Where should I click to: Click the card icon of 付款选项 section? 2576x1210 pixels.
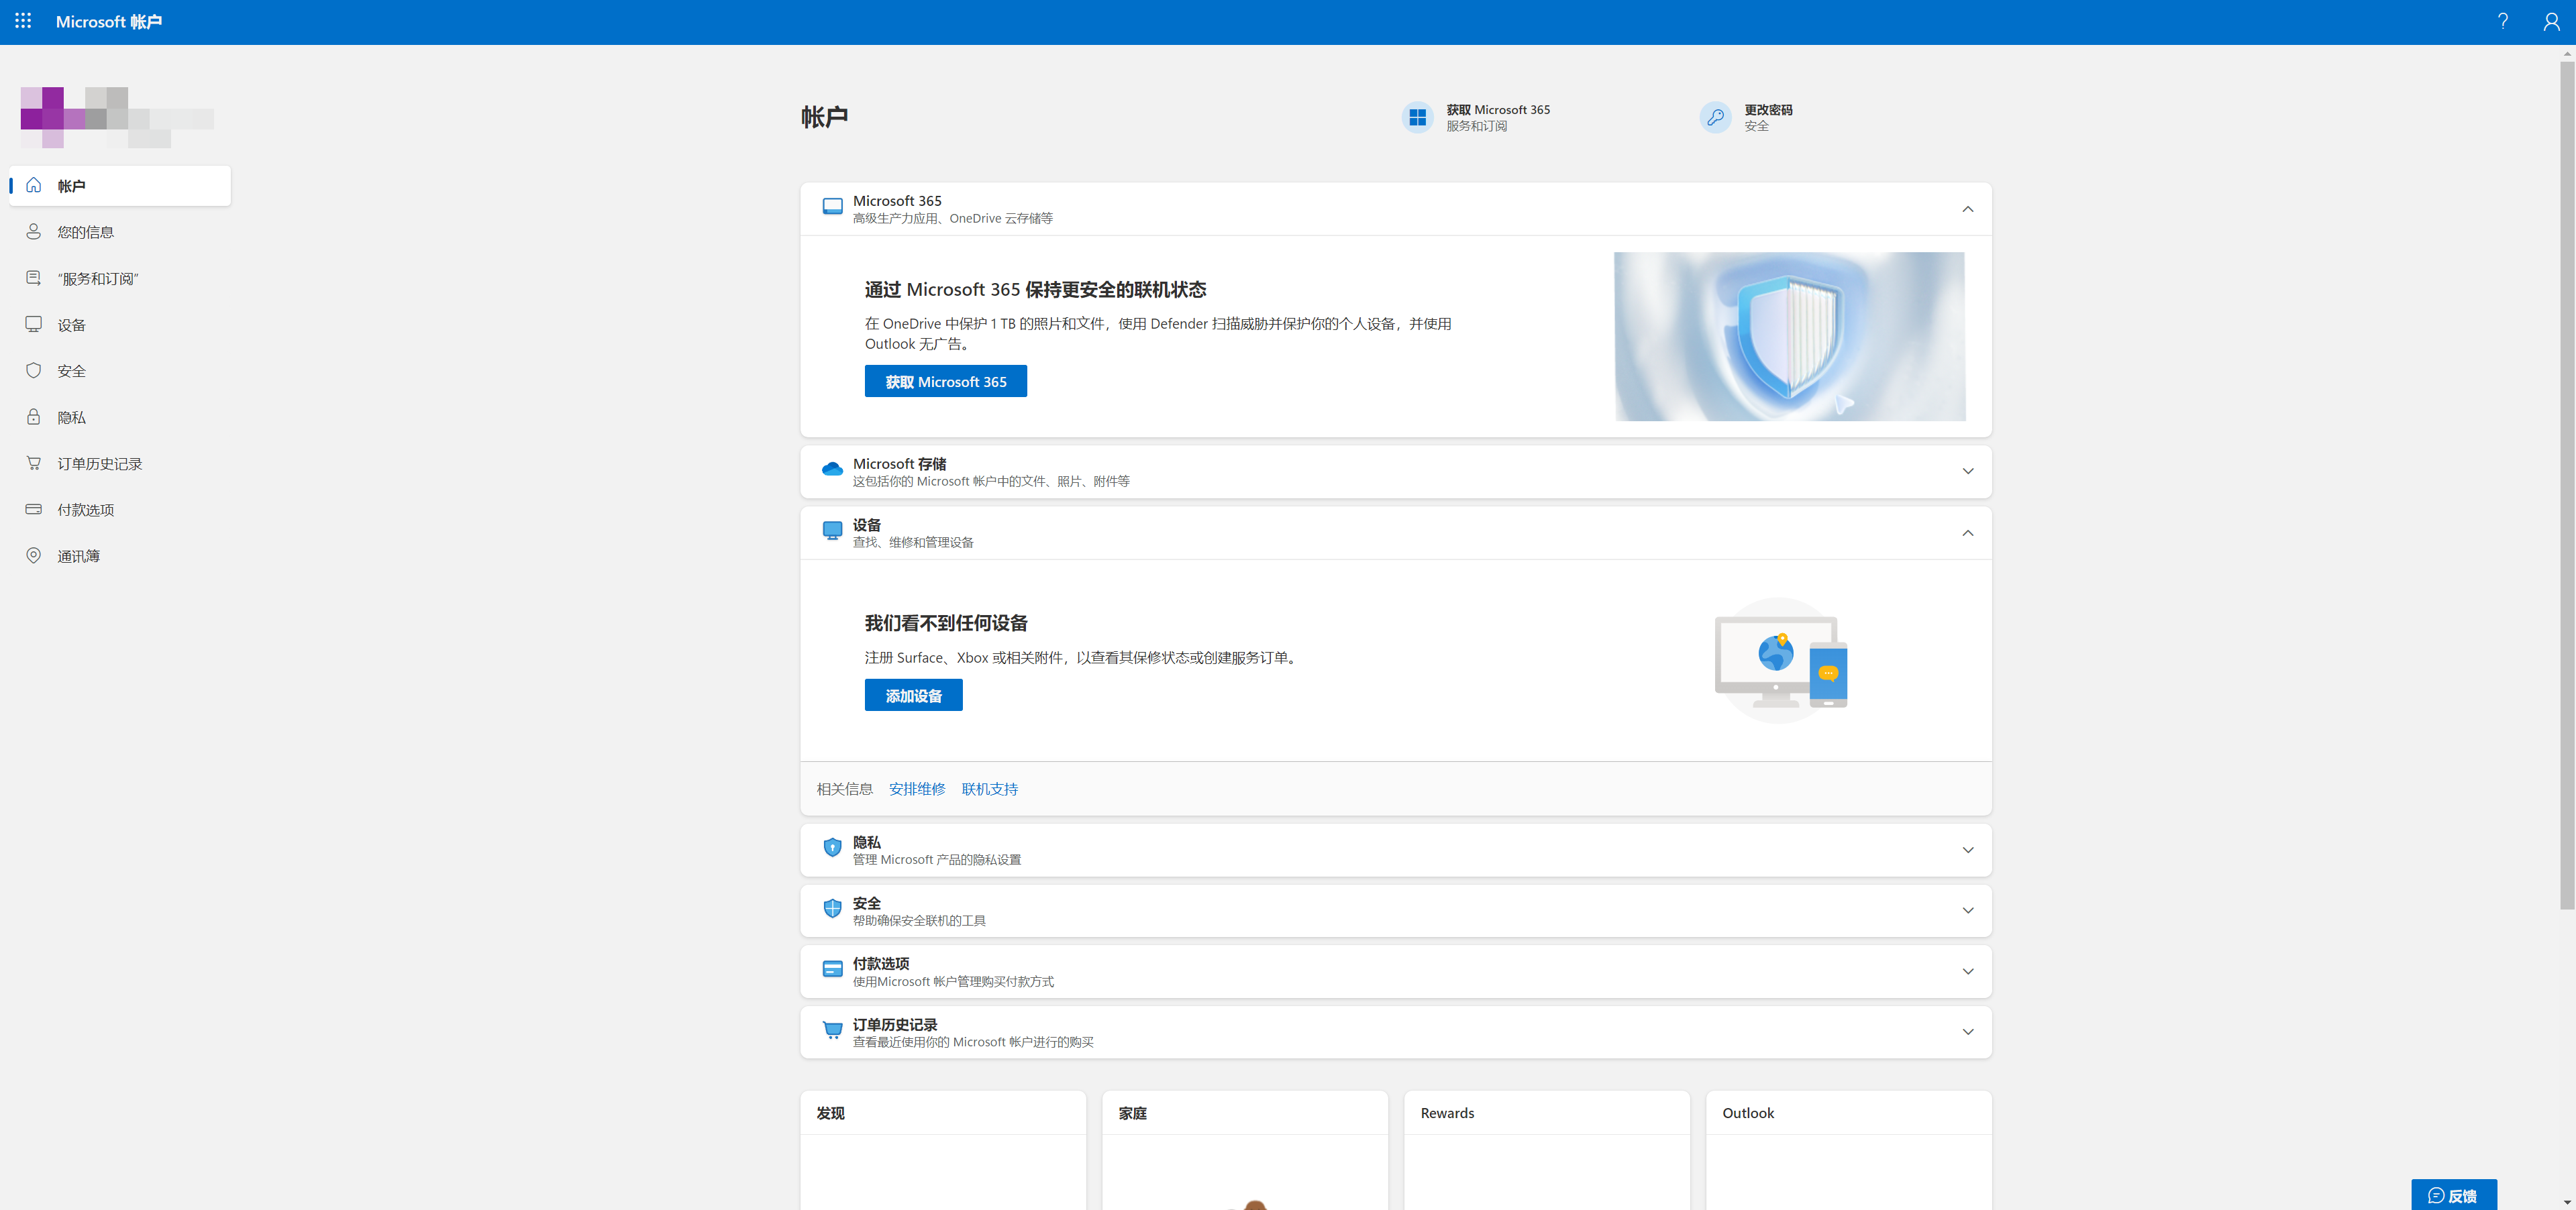click(x=832, y=969)
